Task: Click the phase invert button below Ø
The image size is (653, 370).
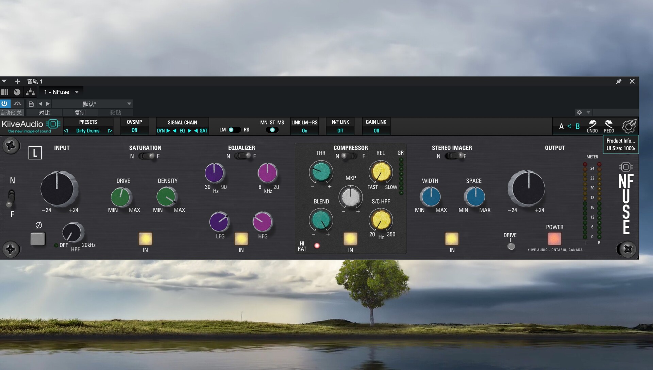Action: click(x=38, y=239)
